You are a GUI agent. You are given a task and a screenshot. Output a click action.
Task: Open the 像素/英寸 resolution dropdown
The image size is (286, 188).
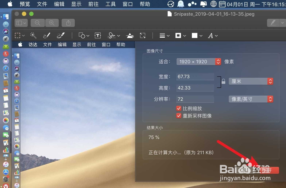(x=251, y=99)
